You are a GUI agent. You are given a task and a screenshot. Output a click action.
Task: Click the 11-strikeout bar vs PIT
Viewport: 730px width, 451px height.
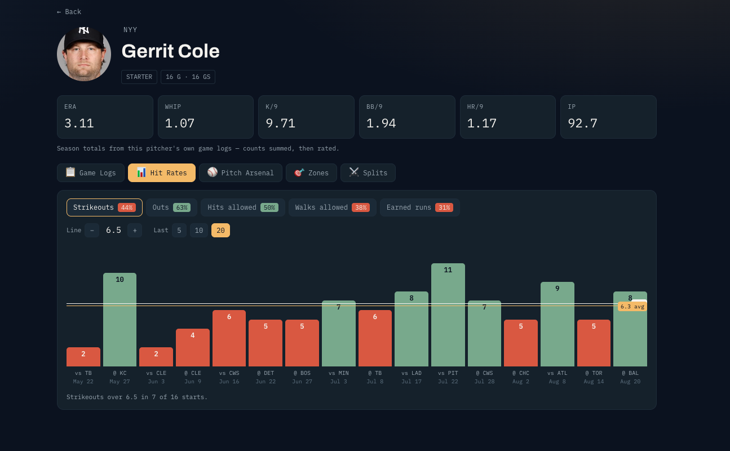(x=448, y=315)
